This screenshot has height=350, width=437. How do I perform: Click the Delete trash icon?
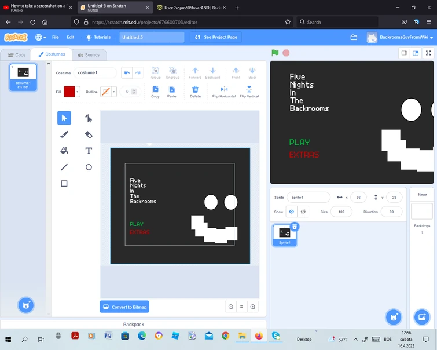[195, 92]
